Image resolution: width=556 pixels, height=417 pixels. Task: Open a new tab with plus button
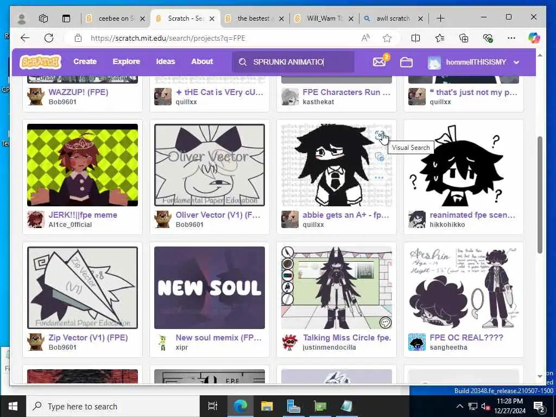point(440,18)
